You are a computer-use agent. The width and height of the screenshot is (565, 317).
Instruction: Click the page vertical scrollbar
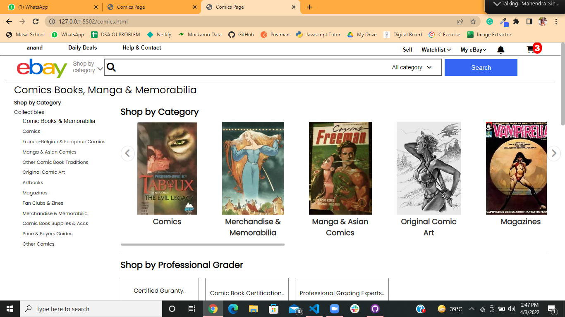tap(563, 83)
